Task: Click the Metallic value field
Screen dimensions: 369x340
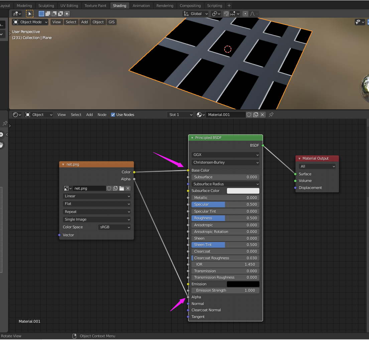Action: (226, 198)
